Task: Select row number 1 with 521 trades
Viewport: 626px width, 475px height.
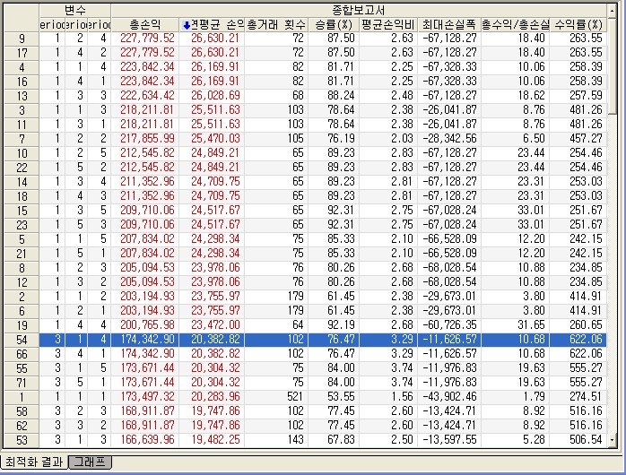Action: (21, 397)
